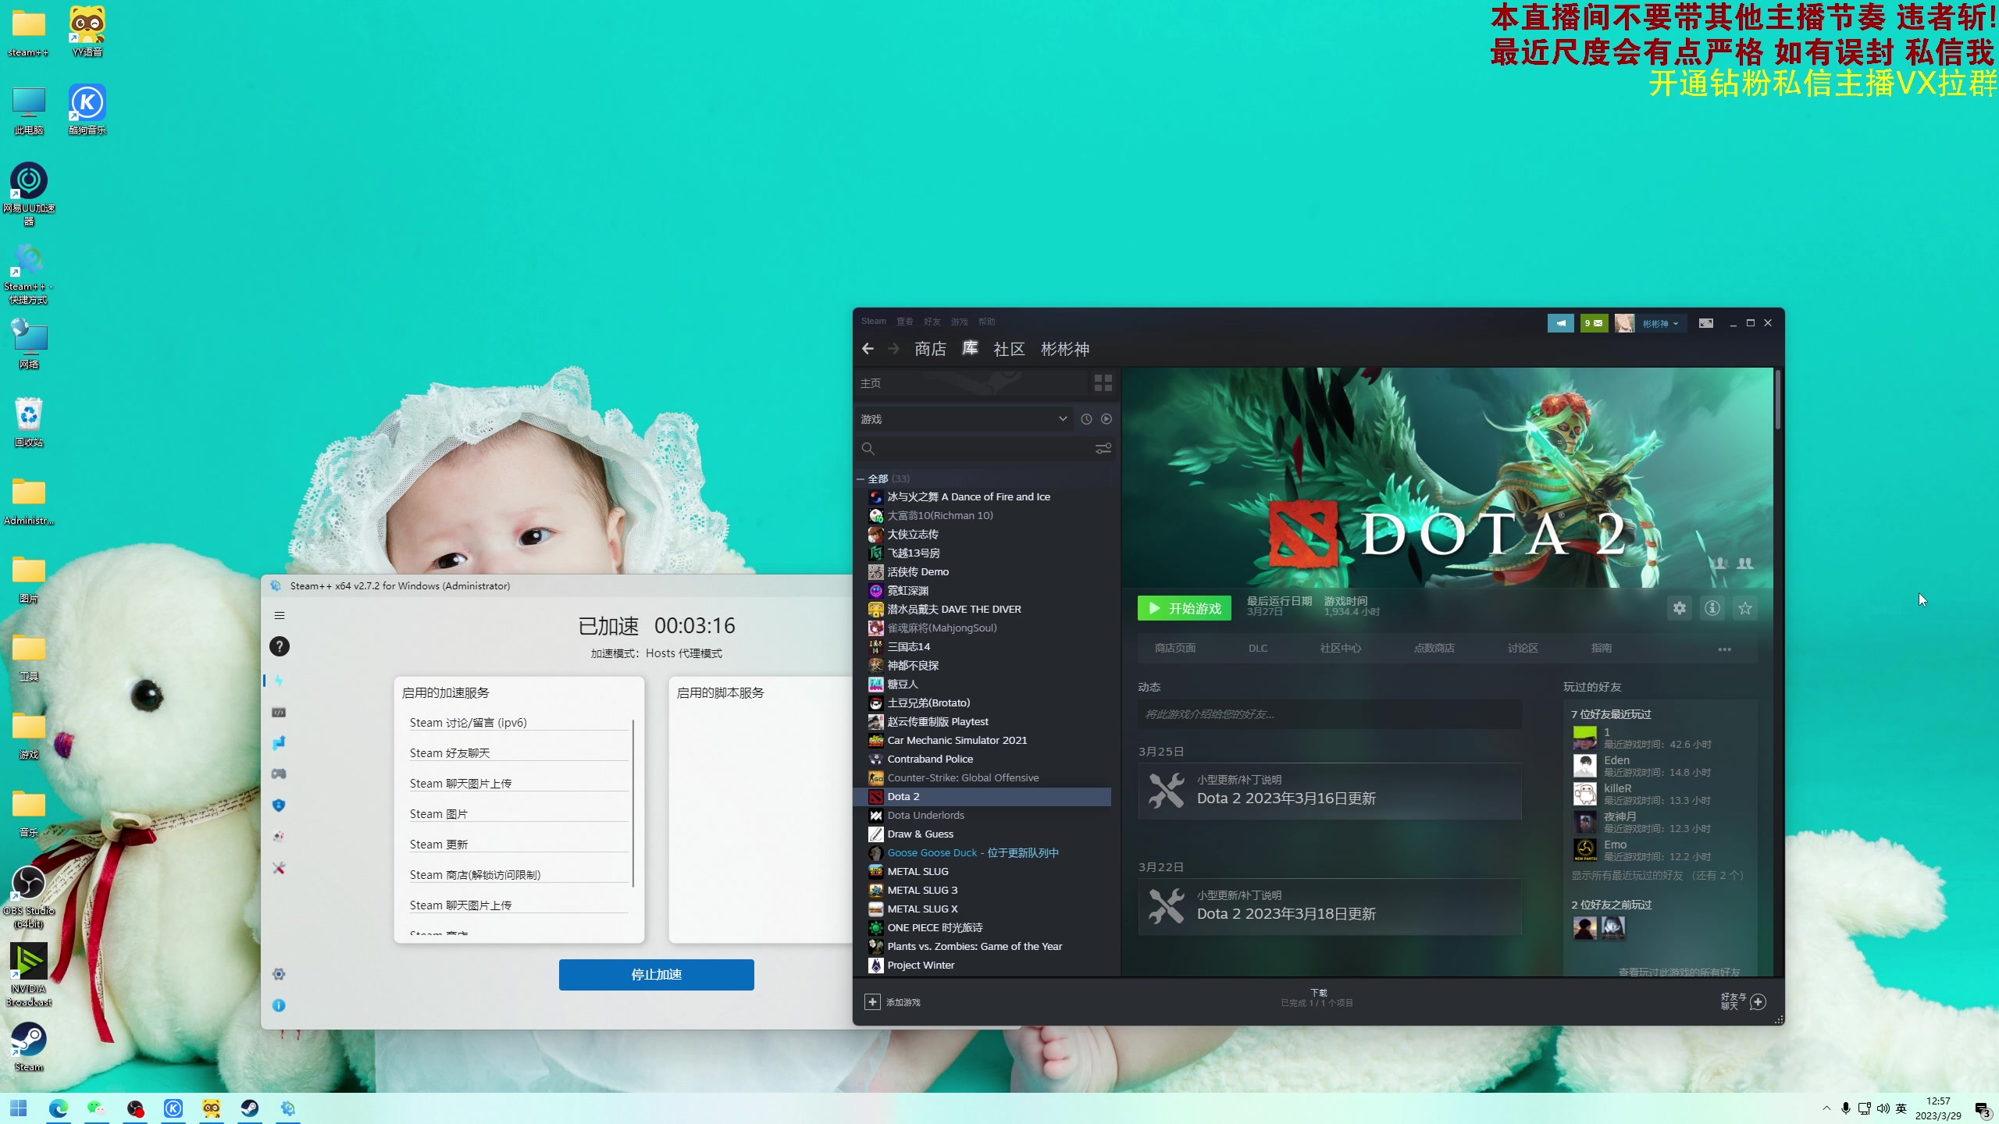Open the 帮助 menu in Steam

(987, 322)
